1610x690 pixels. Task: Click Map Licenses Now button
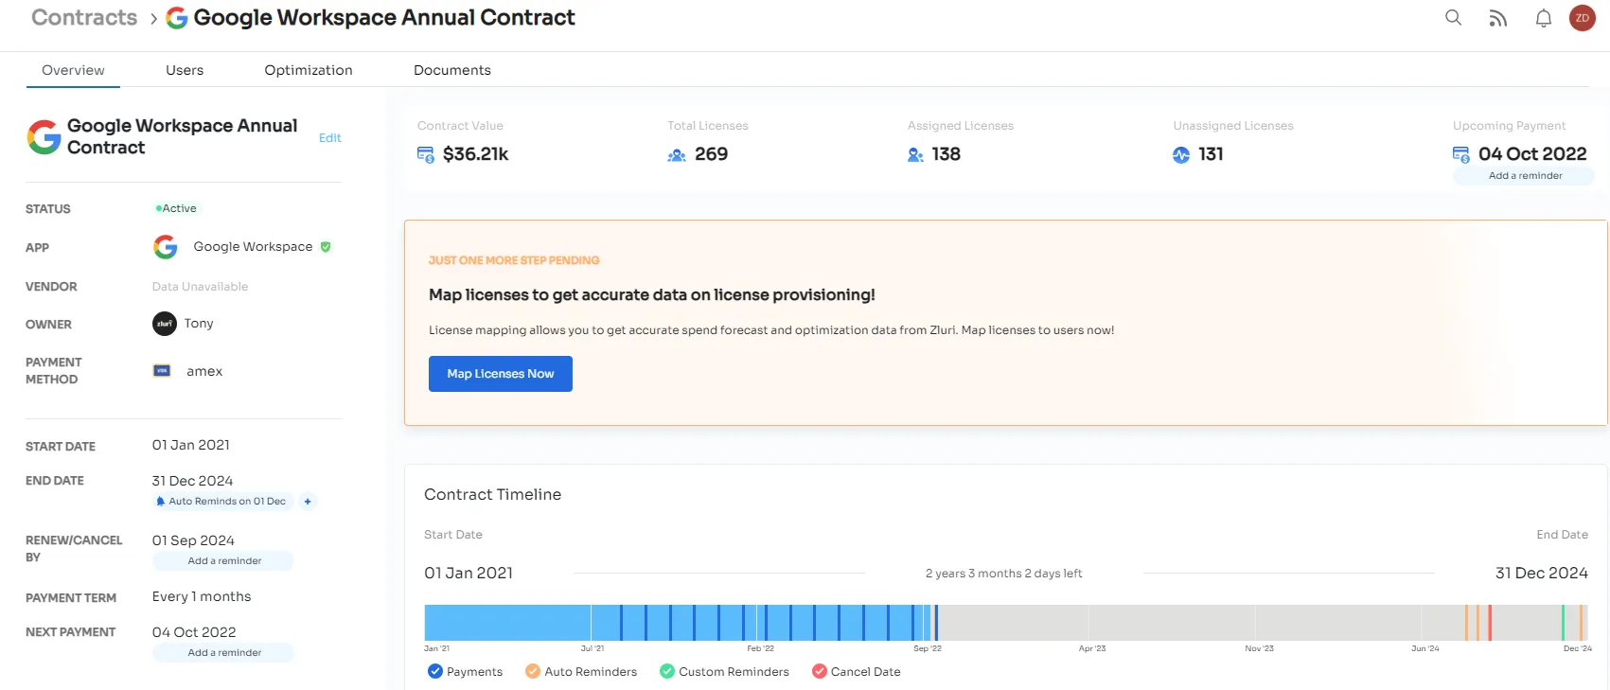point(501,374)
